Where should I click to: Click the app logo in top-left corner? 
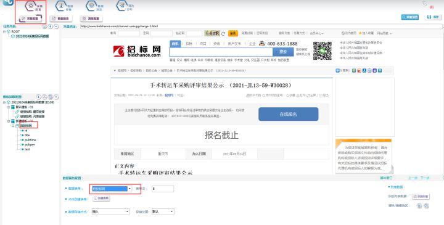(x=8, y=2)
